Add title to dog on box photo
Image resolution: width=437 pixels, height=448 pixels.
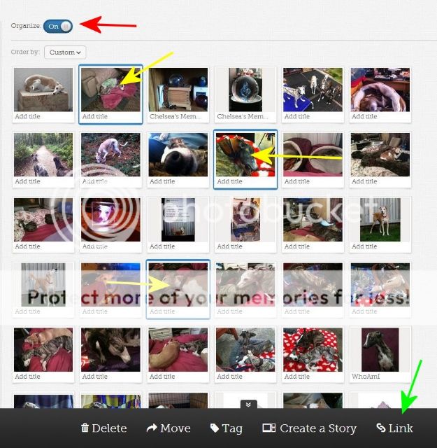[28, 117]
